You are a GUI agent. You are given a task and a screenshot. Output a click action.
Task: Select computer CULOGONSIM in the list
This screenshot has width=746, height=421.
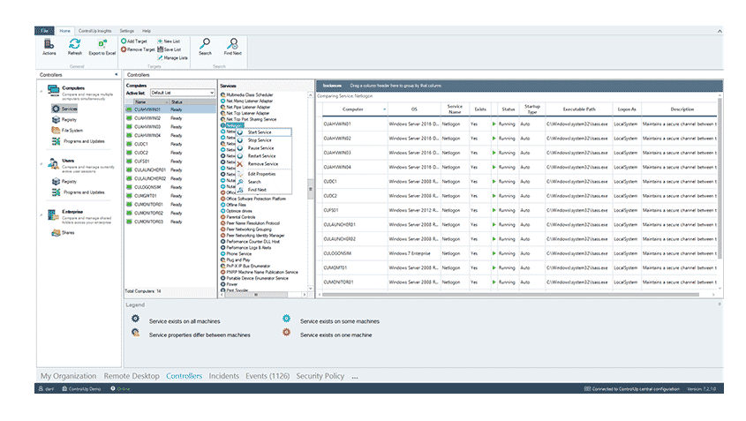(170, 187)
